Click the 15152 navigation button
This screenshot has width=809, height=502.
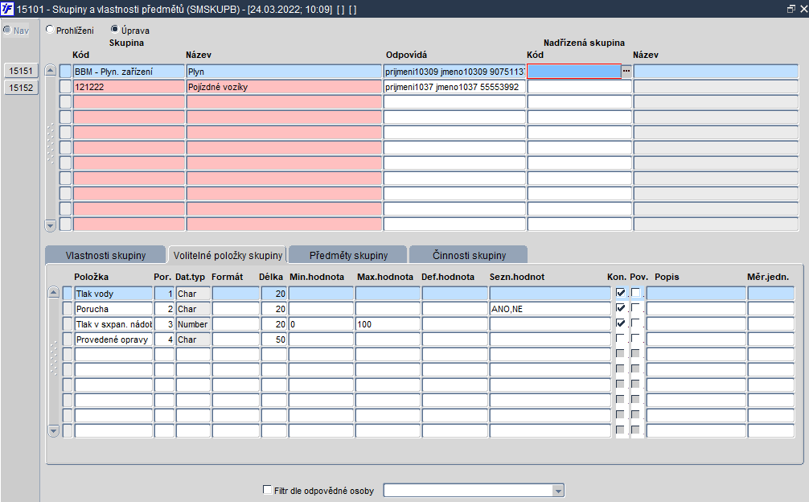(21, 88)
